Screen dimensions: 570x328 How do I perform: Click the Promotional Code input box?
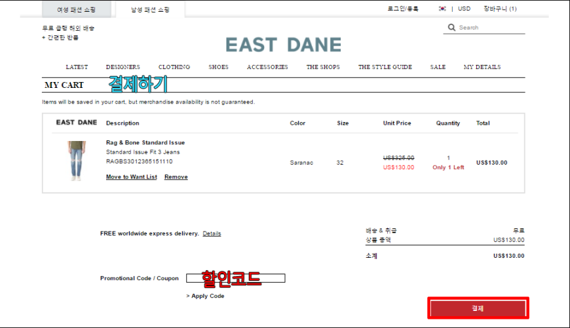pyautogui.click(x=236, y=279)
